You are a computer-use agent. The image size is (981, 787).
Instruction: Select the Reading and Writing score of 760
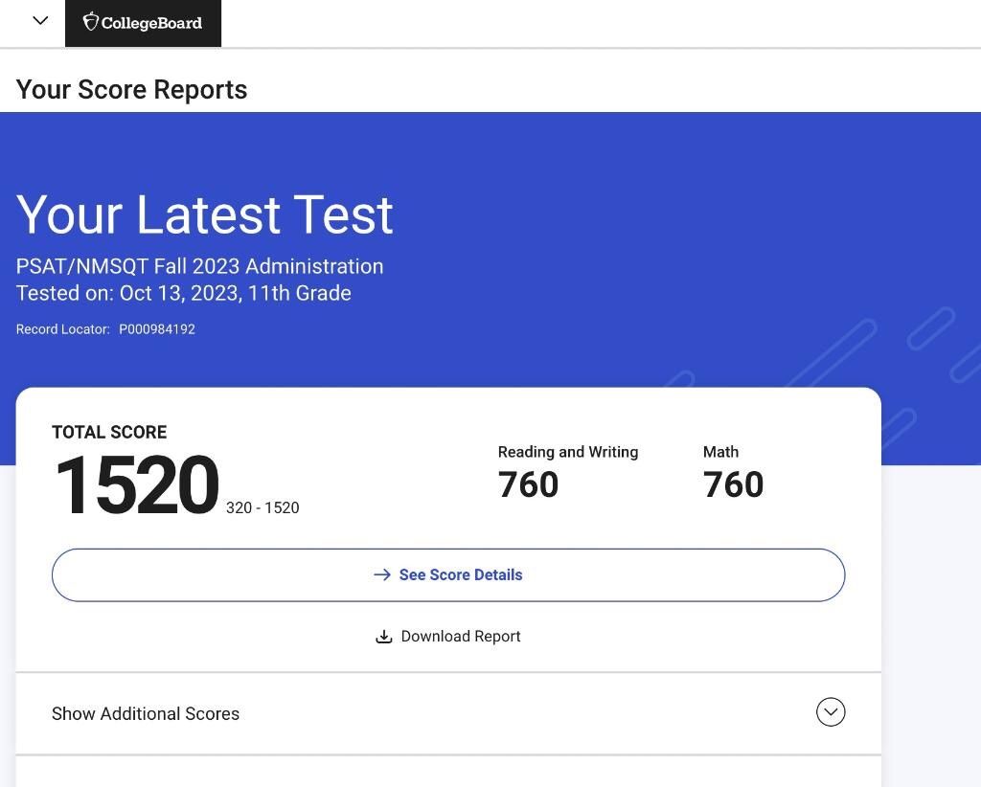tap(528, 483)
